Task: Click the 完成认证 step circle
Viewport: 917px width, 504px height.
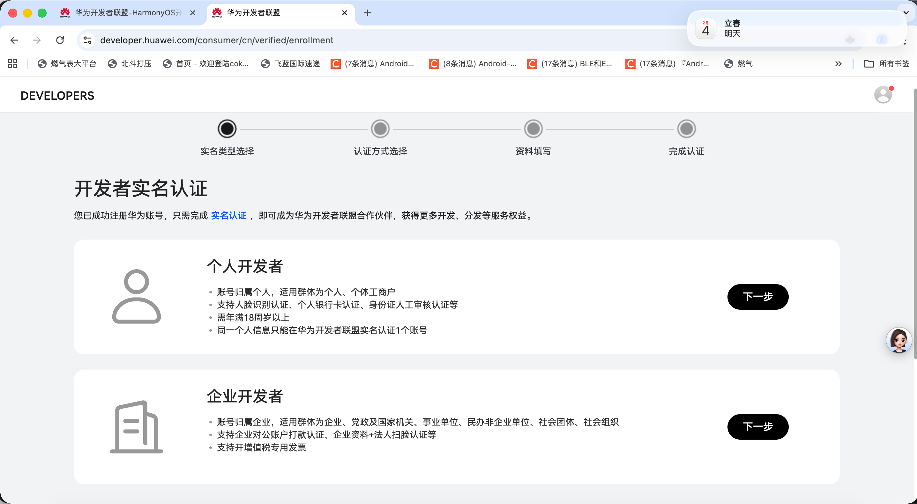Action: (x=686, y=129)
